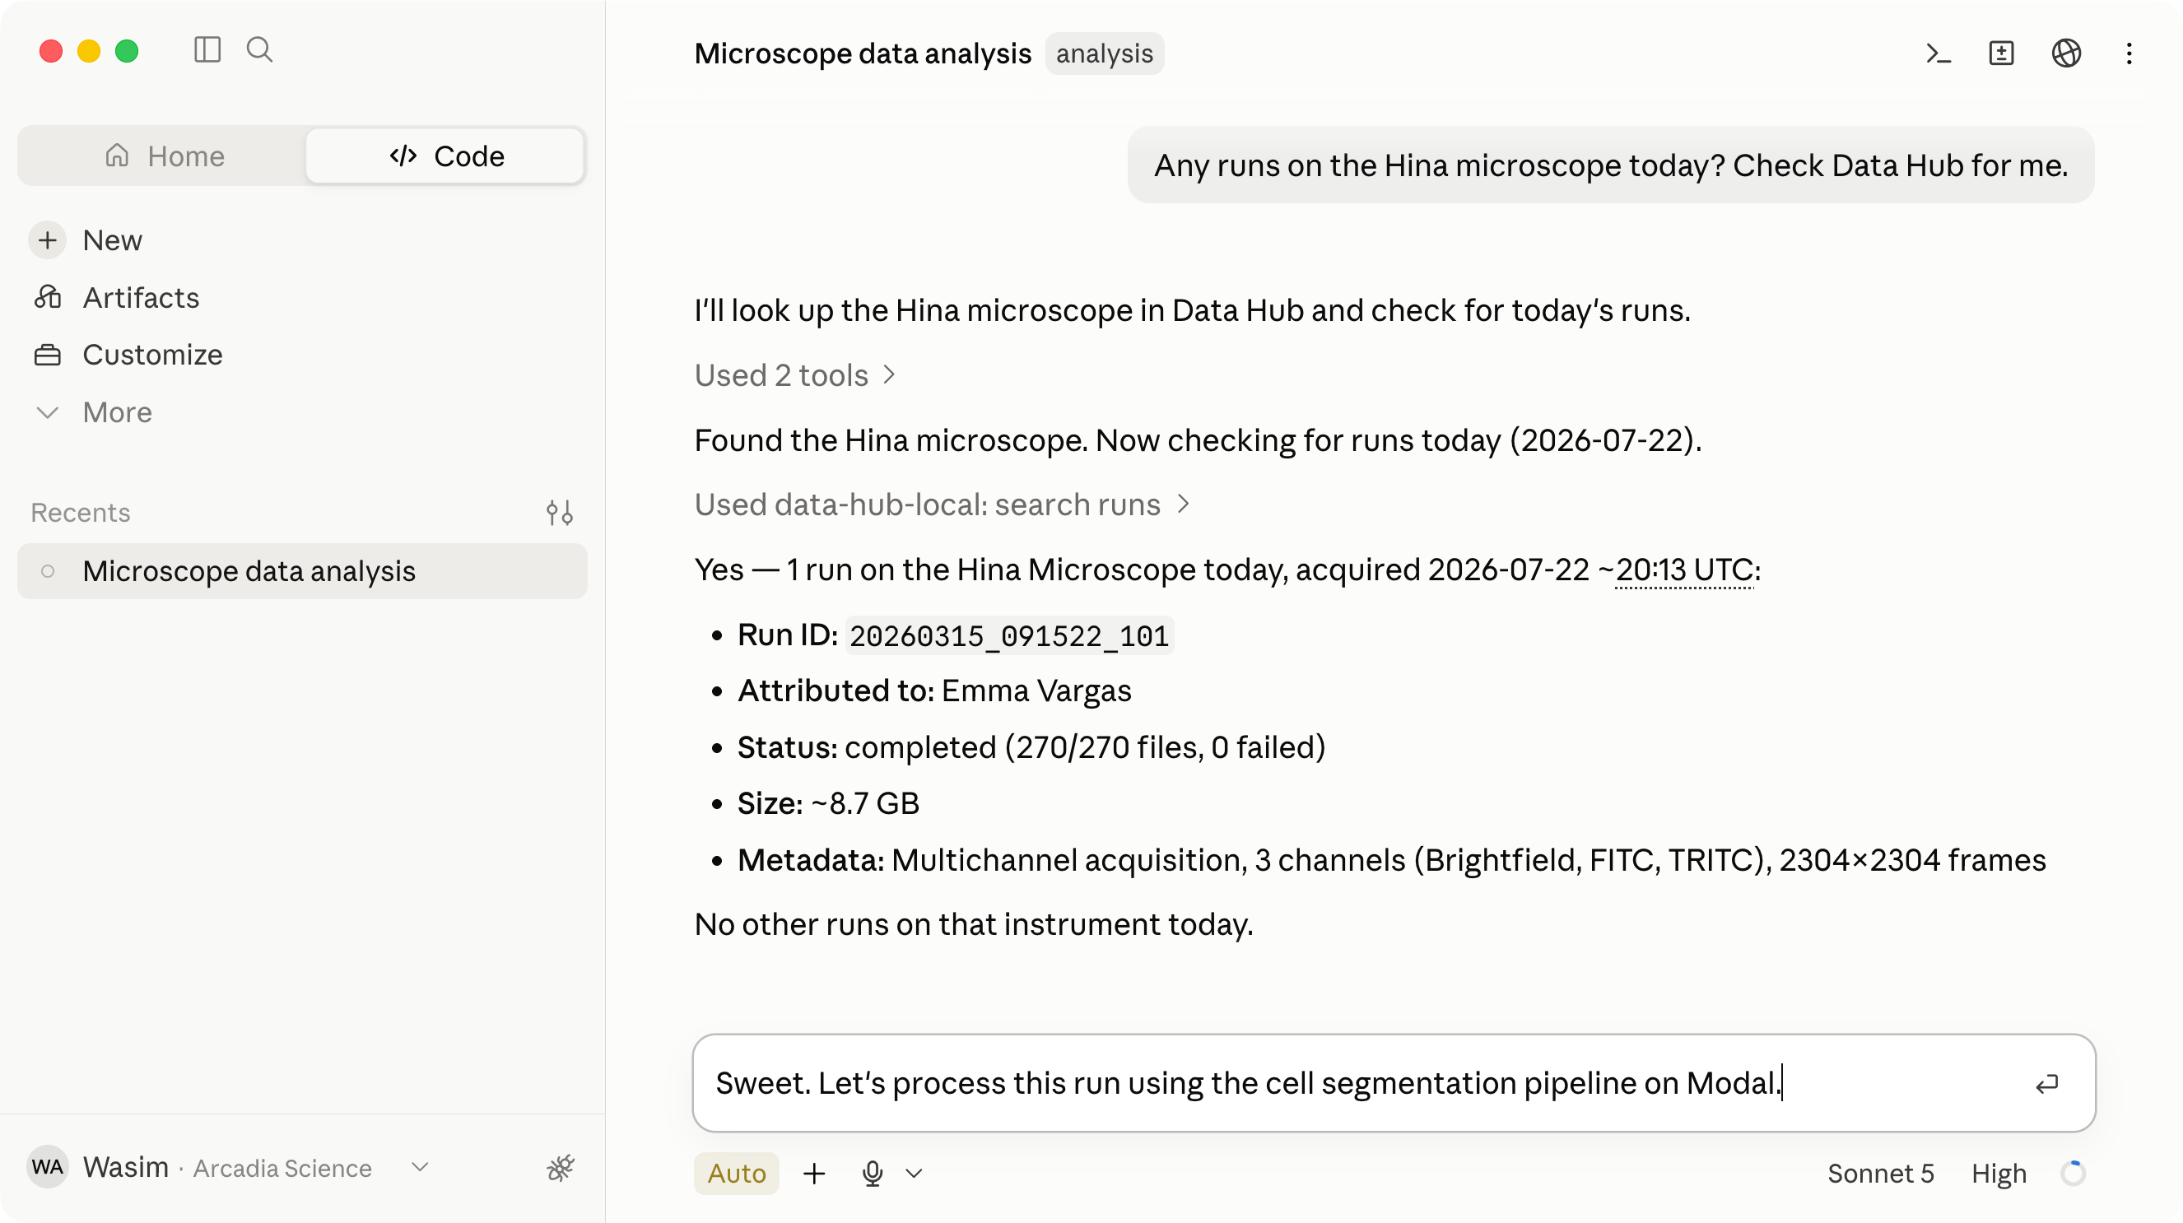
Task: Expand the search runs tool call
Action: click(943, 505)
